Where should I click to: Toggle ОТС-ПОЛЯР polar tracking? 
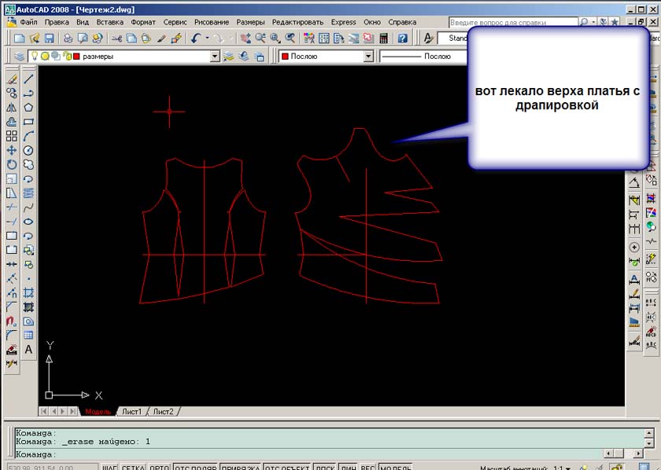pos(196,468)
